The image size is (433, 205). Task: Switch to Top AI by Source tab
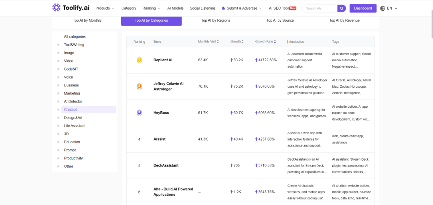tap(280, 20)
